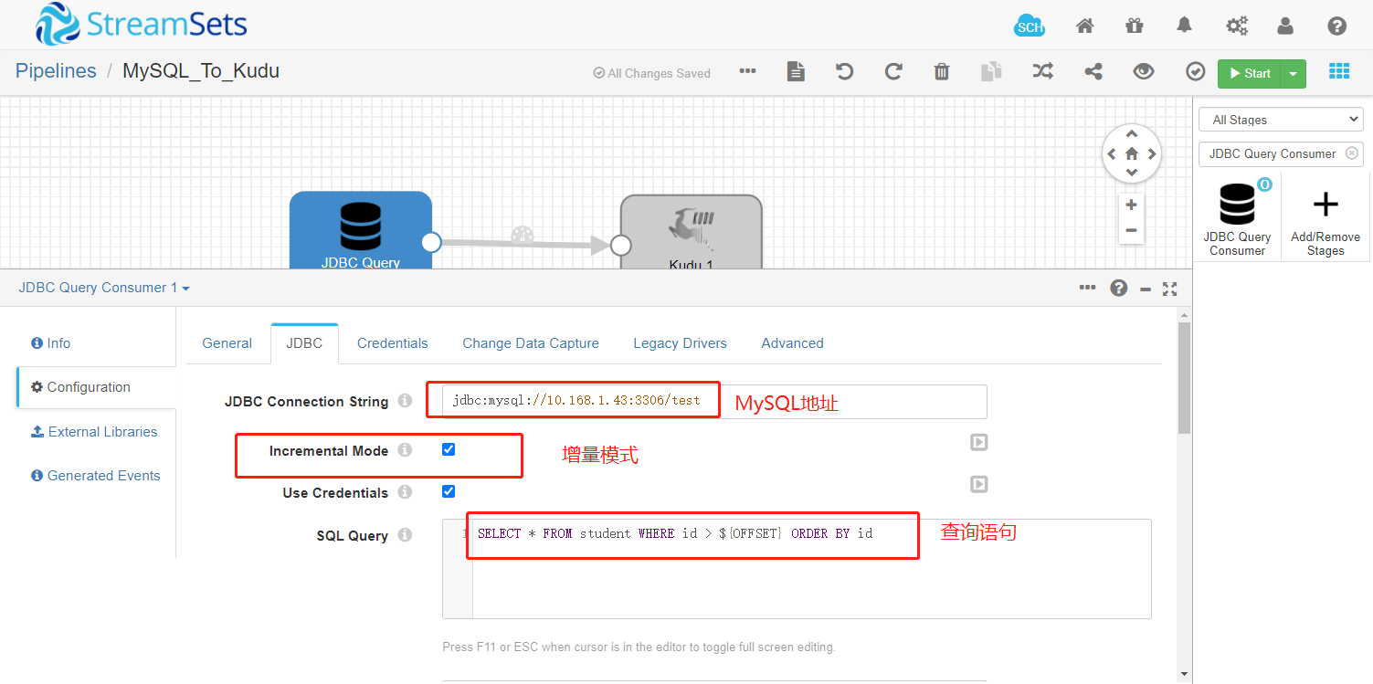Open the External Libraries side tab
This screenshot has height=684, width=1373.
tap(94, 432)
